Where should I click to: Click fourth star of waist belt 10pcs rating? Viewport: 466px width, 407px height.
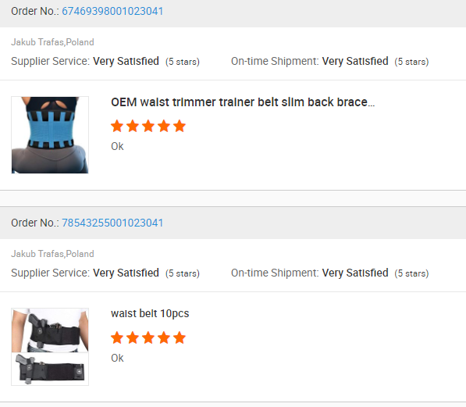[x=164, y=337]
